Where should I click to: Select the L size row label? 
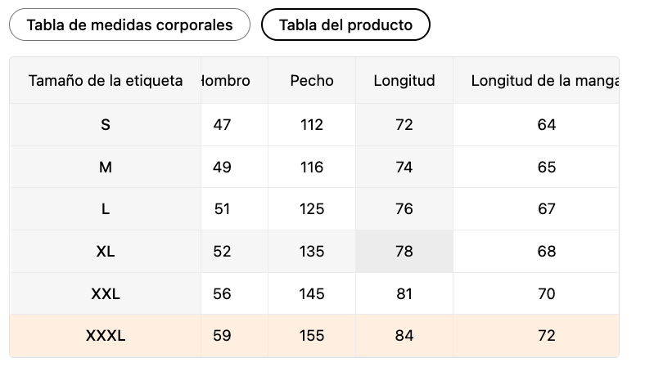(106, 209)
